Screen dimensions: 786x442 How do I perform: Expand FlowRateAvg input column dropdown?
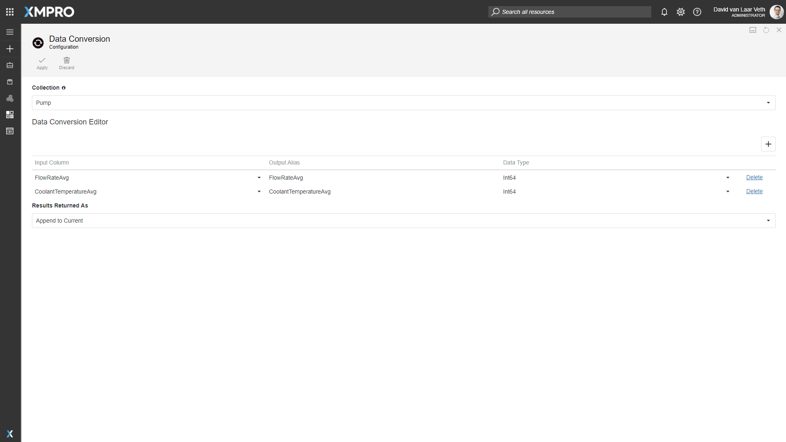point(259,178)
